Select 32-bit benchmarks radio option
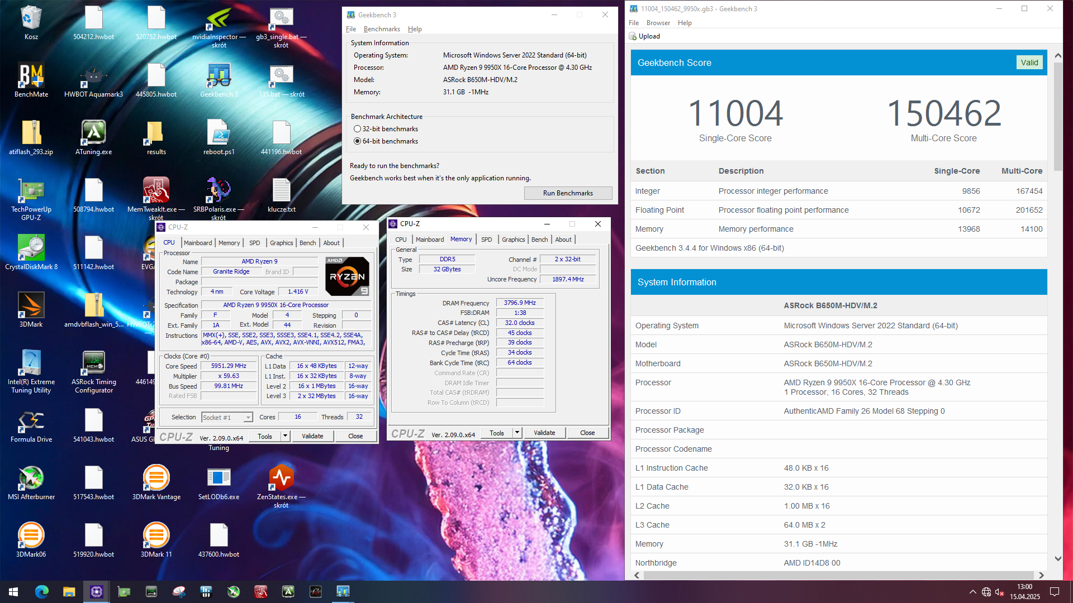Image resolution: width=1073 pixels, height=603 pixels. [386, 129]
